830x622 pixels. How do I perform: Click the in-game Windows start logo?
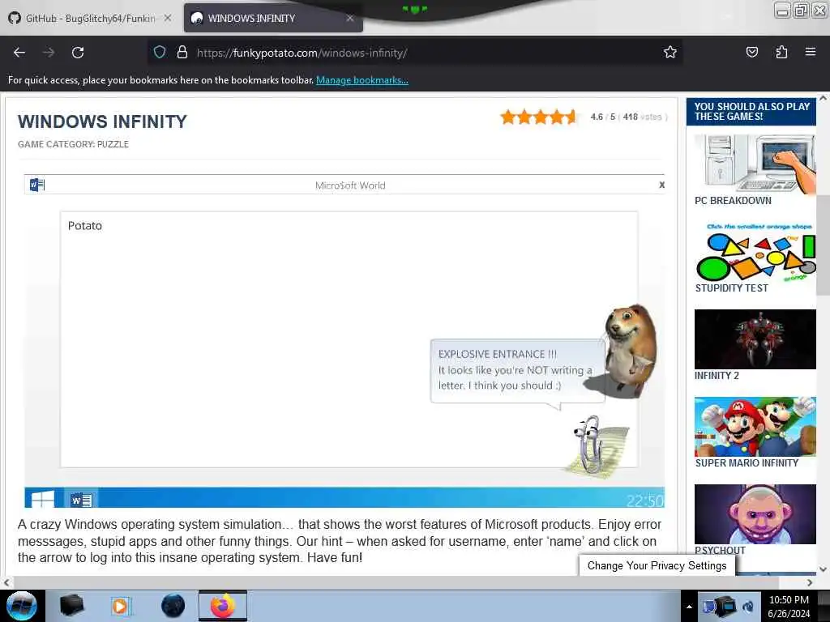(43, 498)
